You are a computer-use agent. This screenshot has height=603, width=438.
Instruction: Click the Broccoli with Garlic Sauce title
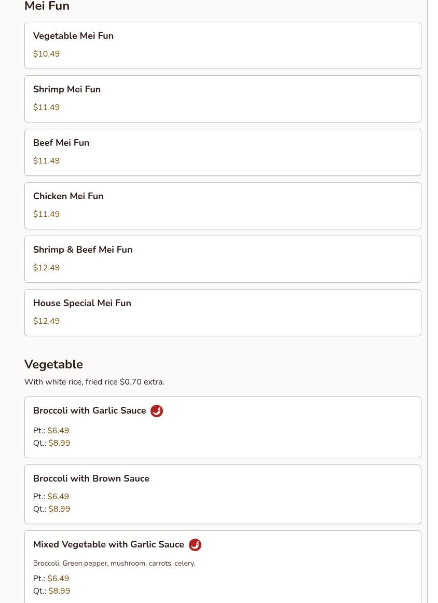tap(89, 410)
